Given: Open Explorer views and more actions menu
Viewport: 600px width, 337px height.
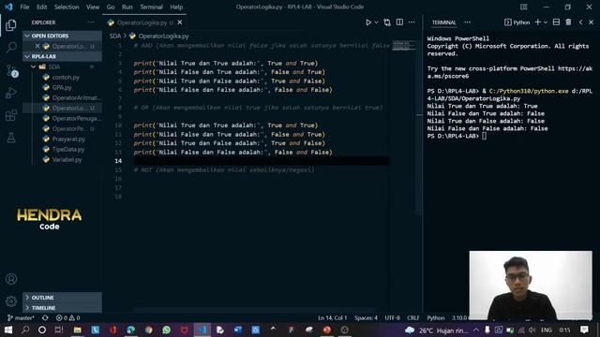Looking at the screenshot, I should pyautogui.click(x=91, y=22).
